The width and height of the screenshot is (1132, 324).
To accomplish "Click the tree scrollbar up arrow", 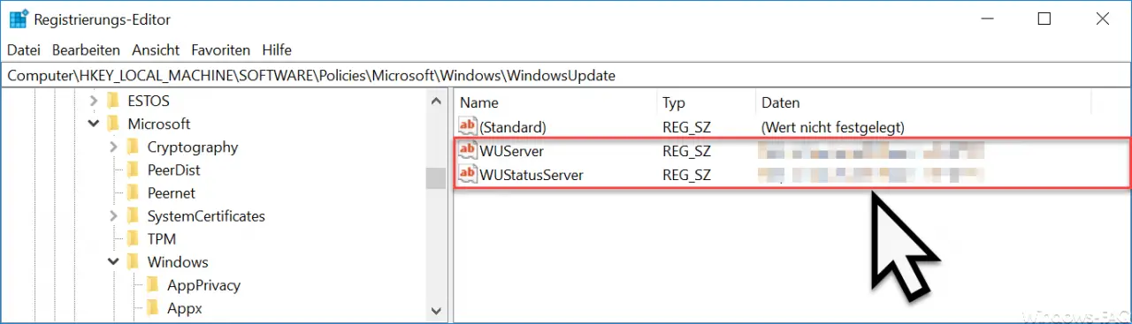I will (x=436, y=101).
